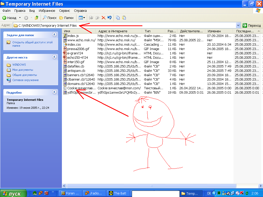Open the Правка menu
Screen dimensions: 263x197
(20, 11)
